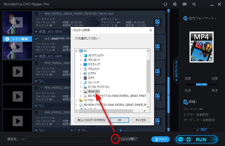Select the ビデオ folder
The width and height of the screenshot is (225, 146).
click(x=91, y=78)
